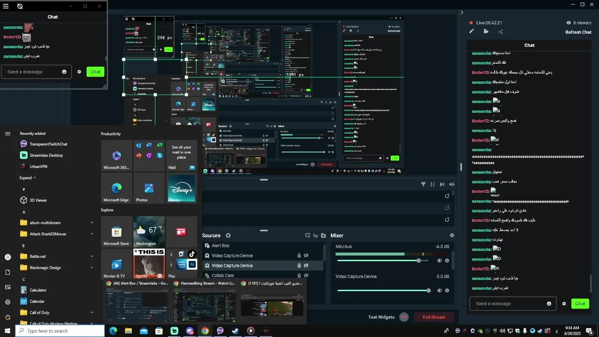Image resolution: width=599 pixels, height=337 pixels.
Task: Click Refresh Chat
Action: (x=578, y=32)
